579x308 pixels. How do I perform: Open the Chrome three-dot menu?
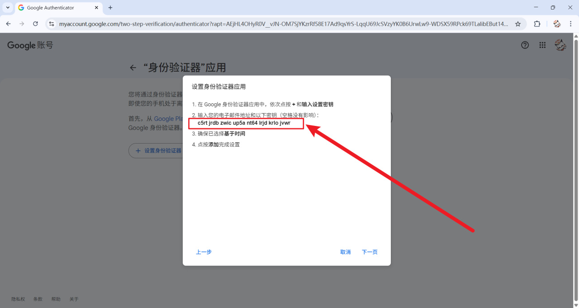571,24
